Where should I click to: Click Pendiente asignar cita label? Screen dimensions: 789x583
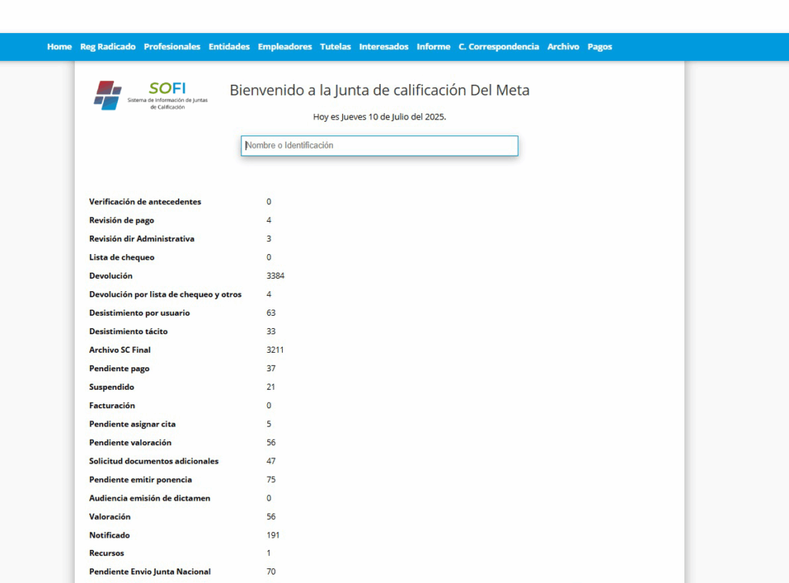pos(133,424)
